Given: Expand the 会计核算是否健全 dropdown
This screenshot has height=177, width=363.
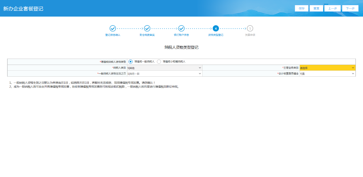Looking at the screenshot, I should pos(327,73).
